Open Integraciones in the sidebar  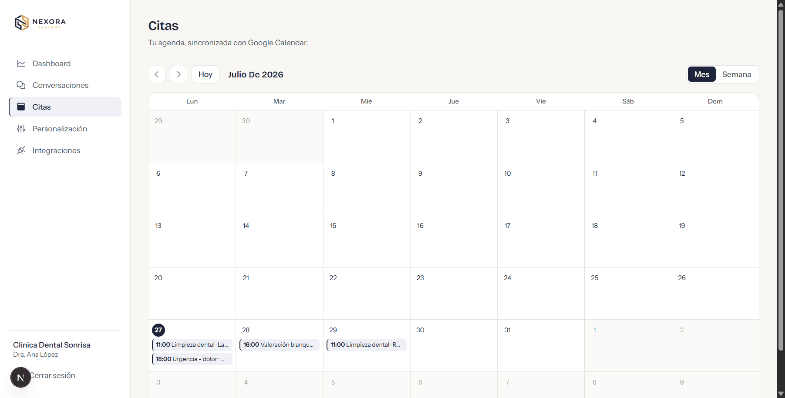click(65, 151)
